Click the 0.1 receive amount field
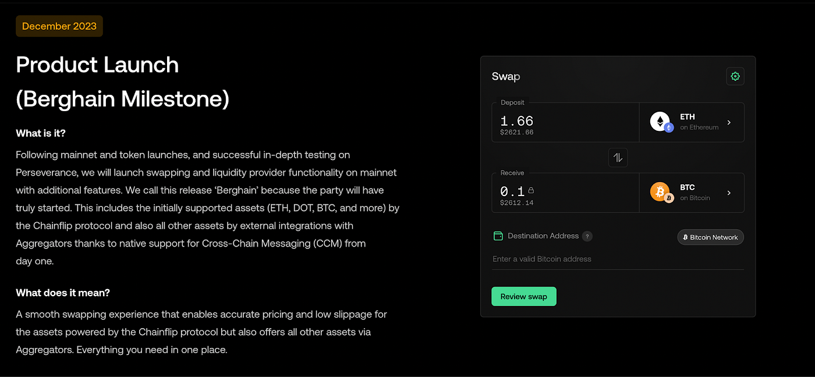 pos(512,190)
